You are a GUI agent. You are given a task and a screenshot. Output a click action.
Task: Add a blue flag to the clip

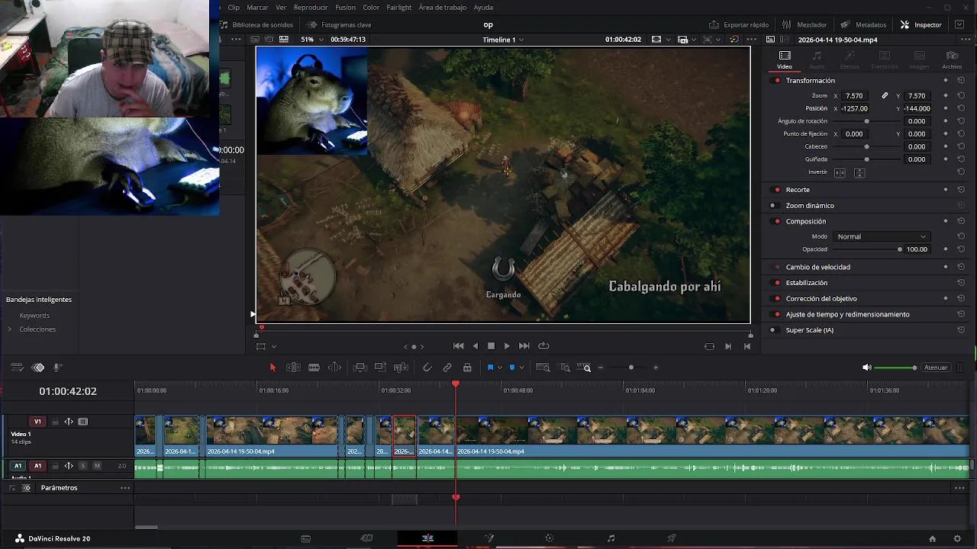[490, 368]
